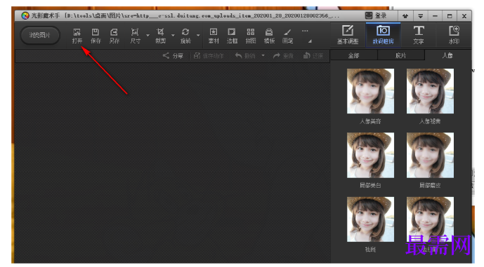This screenshot has height=267, width=484.
Task: Switch to the 数码暗房 (Digital darkroom) tab
Action: point(383,34)
